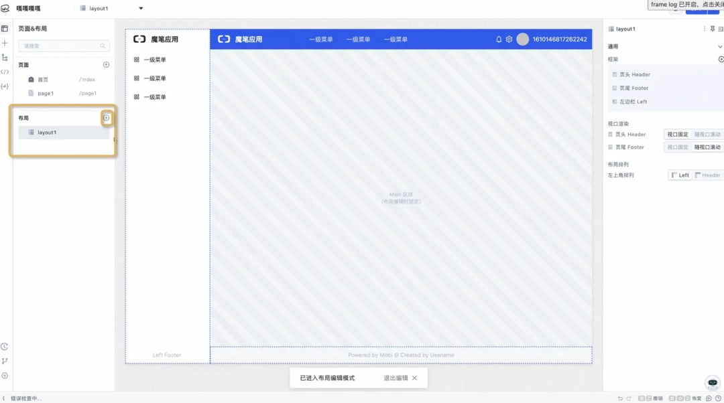Open the component tree icon in sidebar

tap(5, 58)
